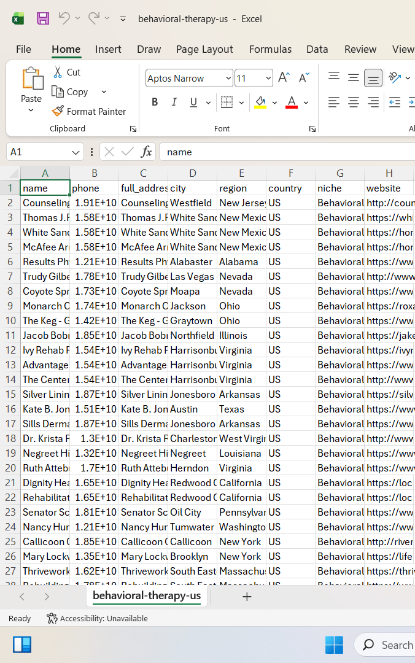Toggle Center horizontal alignment
Image resolution: width=415 pixels, height=663 pixels.
click(354, 102)
